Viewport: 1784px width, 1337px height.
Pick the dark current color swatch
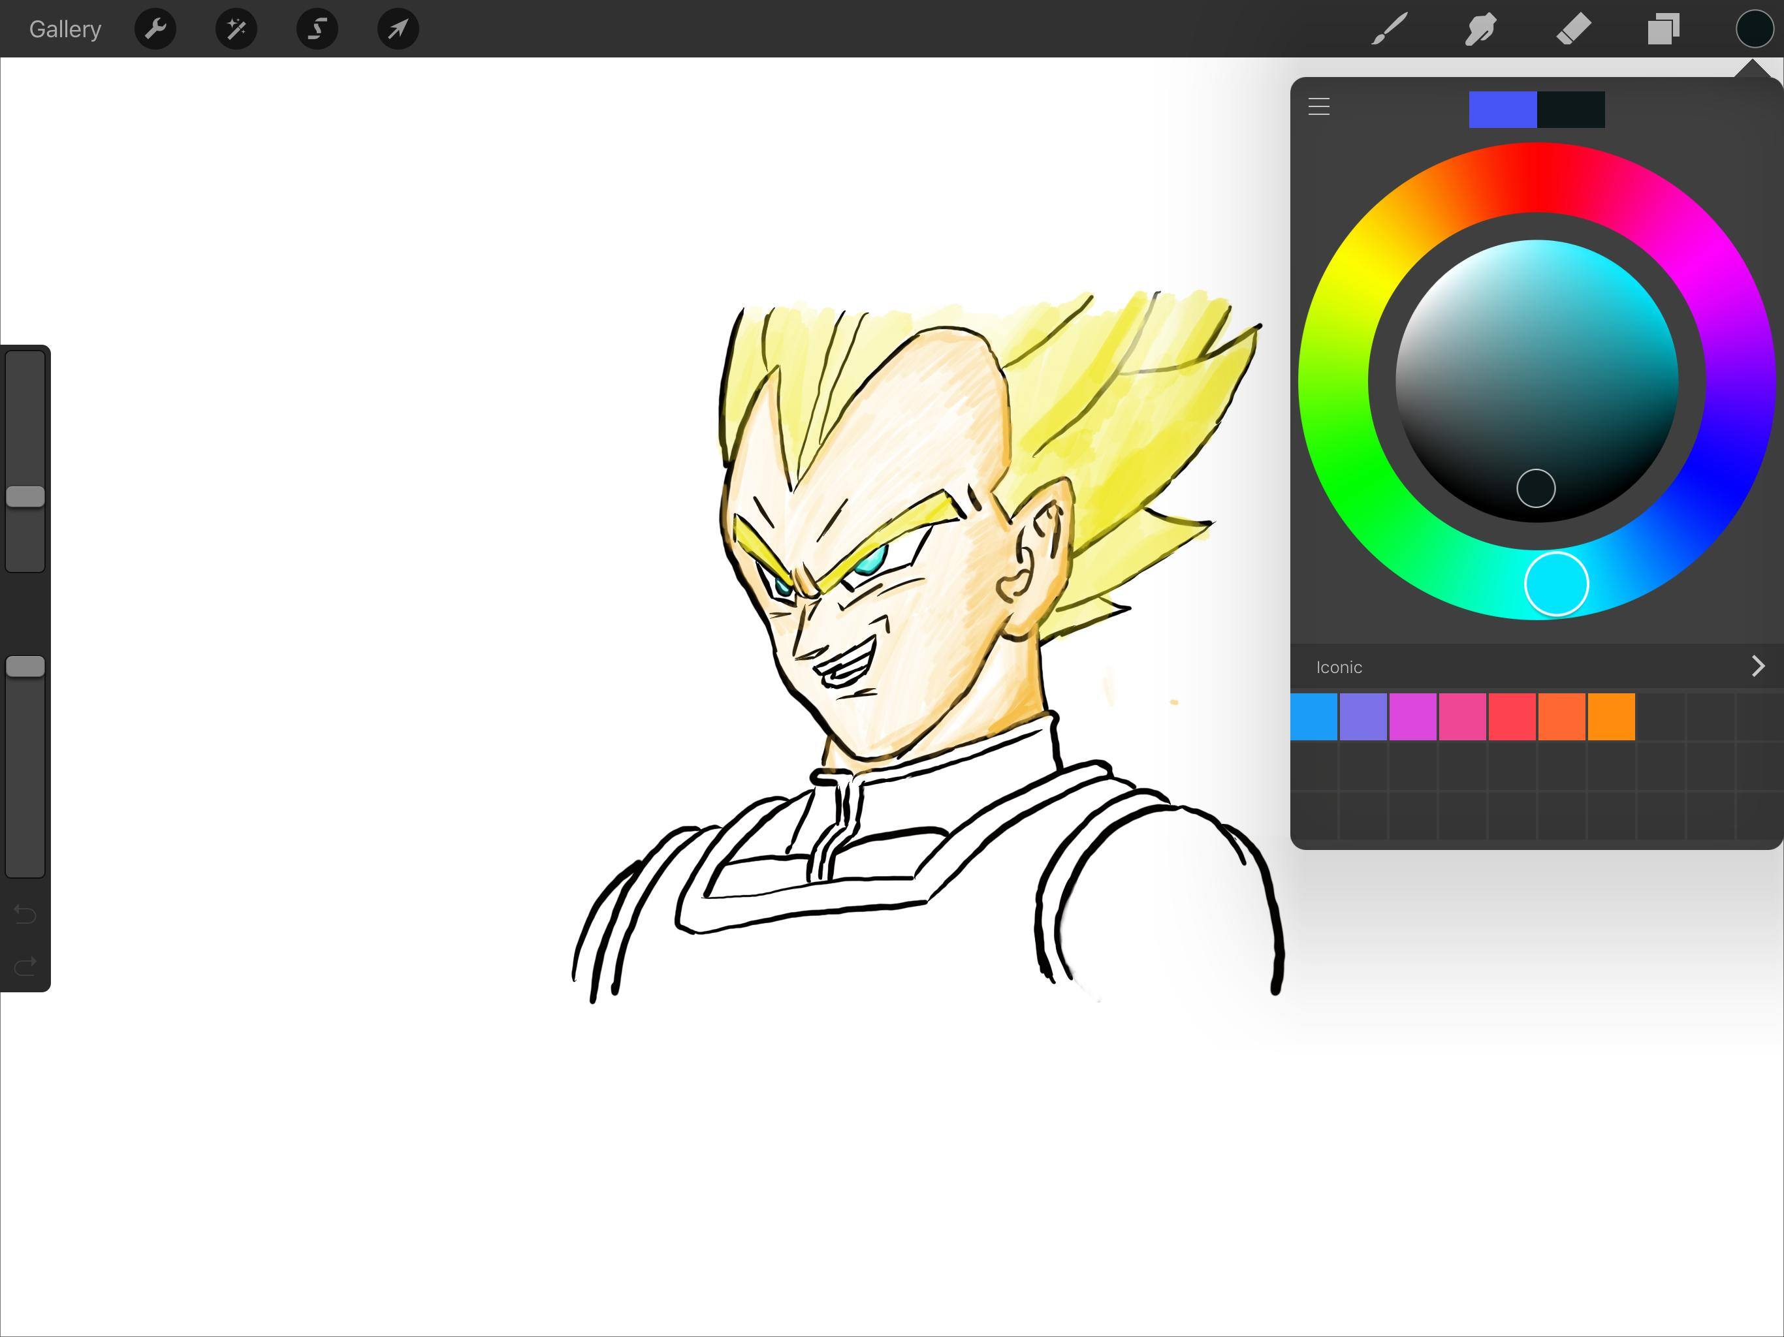(1571, 110)
